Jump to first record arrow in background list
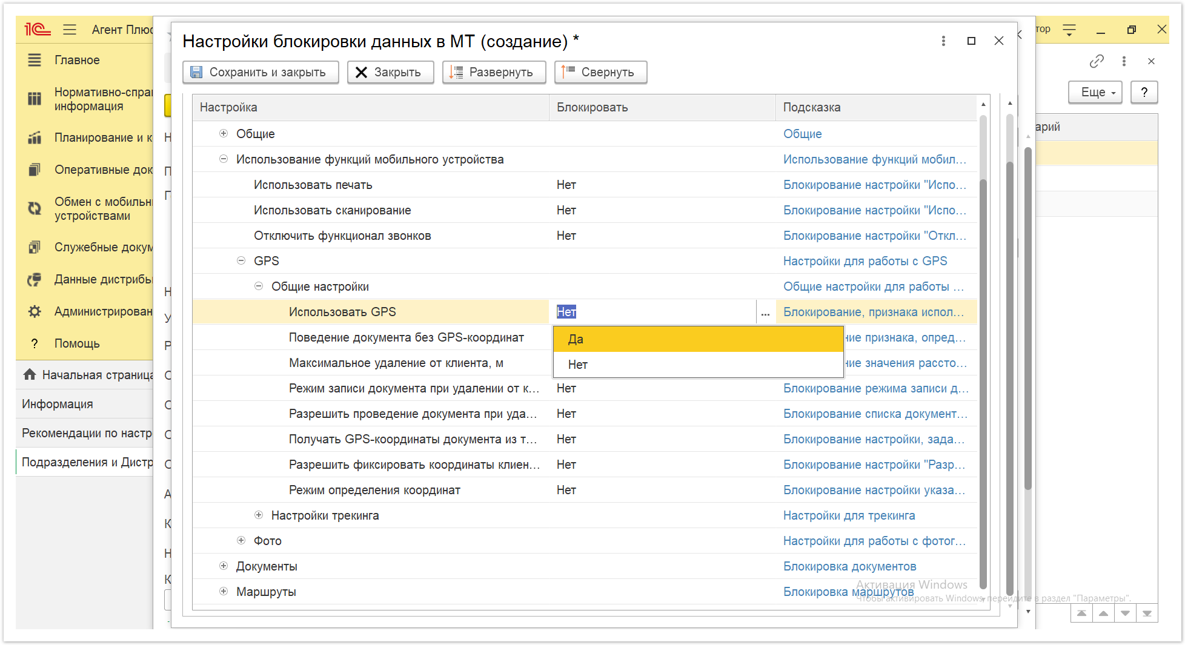 point(1081,614)
